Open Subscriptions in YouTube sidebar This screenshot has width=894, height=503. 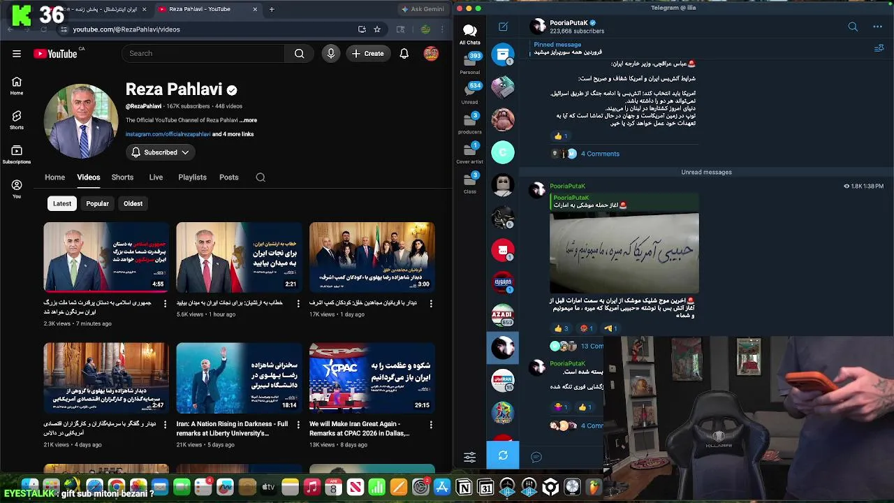(x=17, y=154)
